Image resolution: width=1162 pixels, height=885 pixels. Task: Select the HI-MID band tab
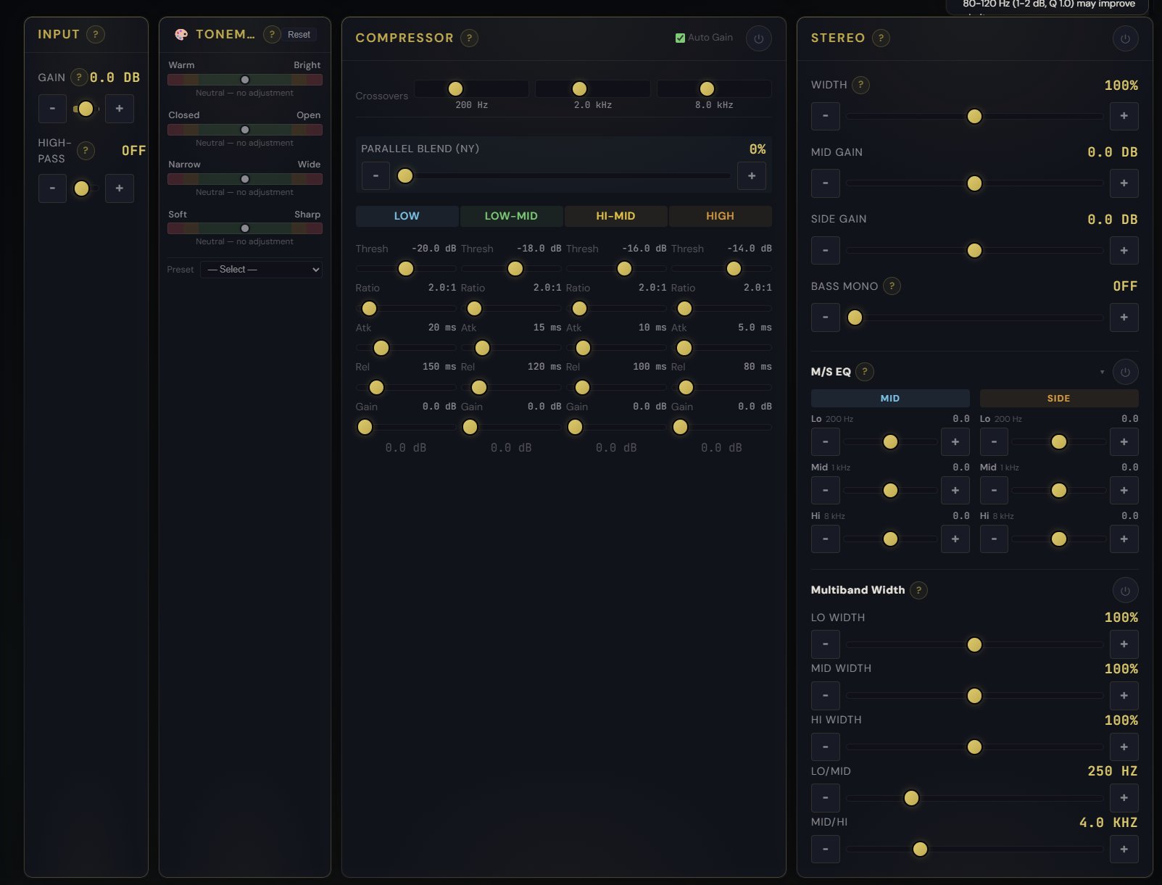click(x=615, y=216)
